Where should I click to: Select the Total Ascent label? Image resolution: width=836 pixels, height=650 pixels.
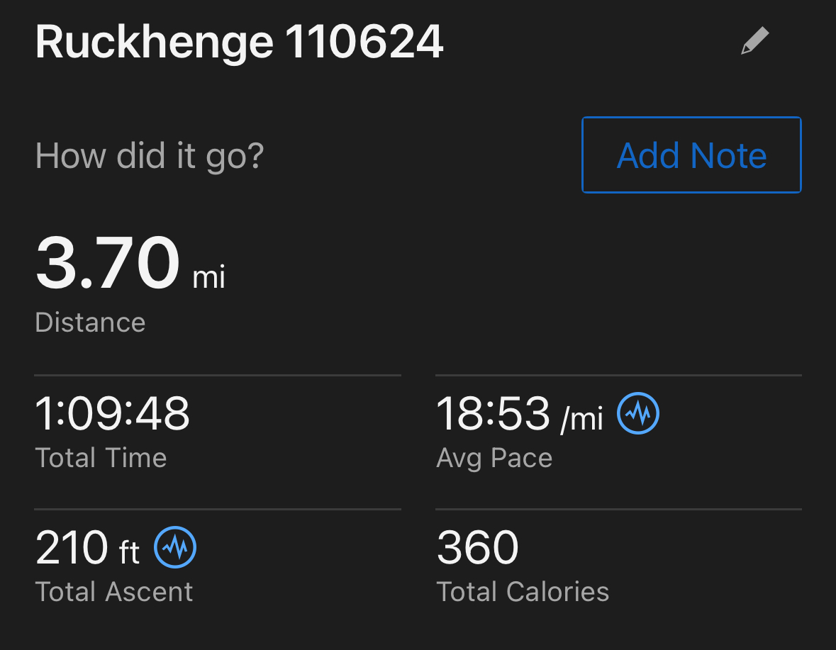click(x=113, y=591)
